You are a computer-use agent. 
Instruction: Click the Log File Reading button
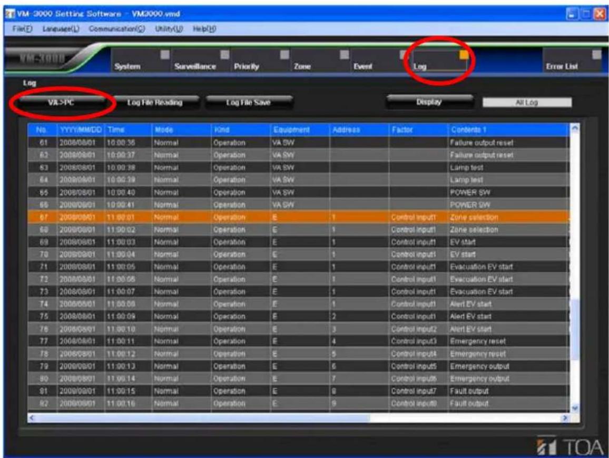click(155, 103)
